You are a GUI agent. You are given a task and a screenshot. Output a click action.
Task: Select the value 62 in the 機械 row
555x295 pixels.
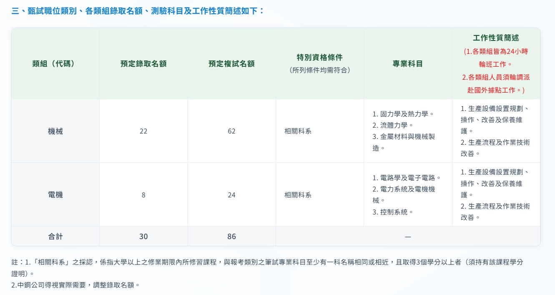pos(231,131)
